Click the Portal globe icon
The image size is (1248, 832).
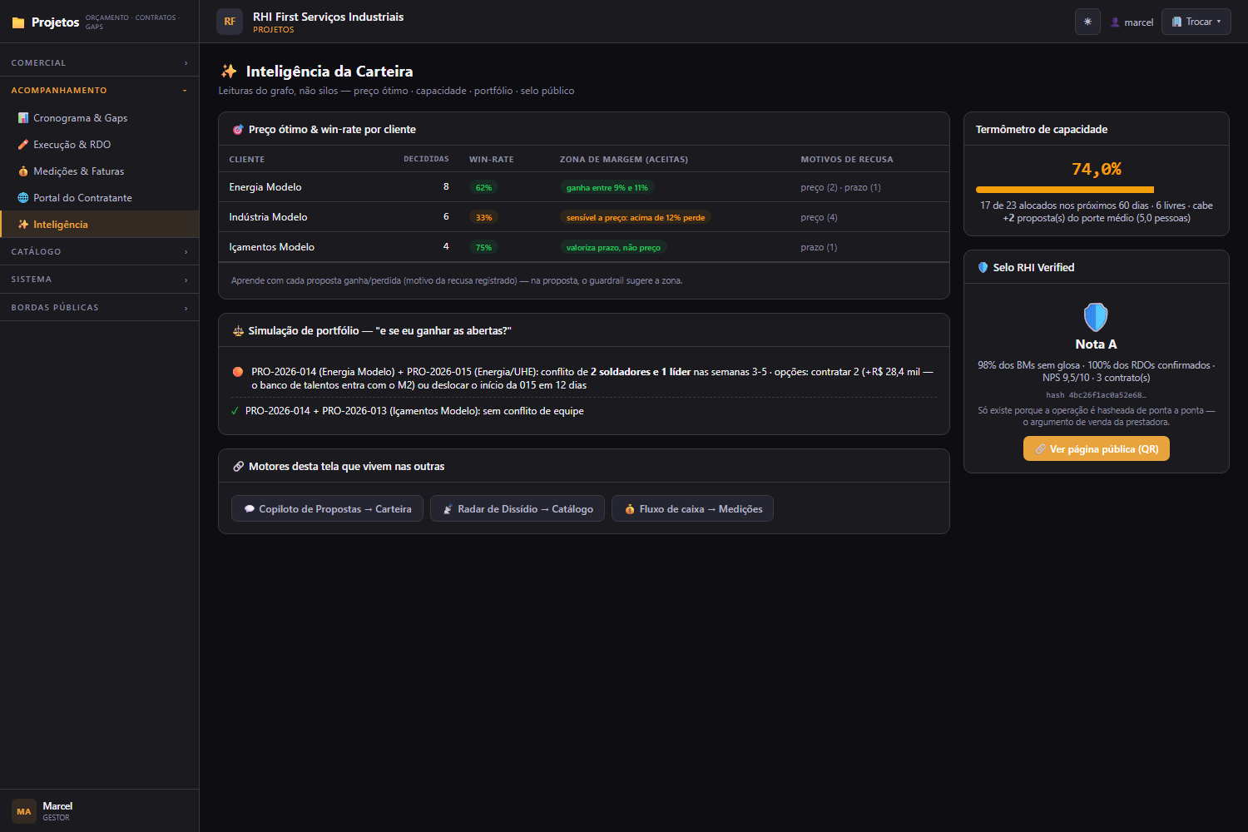[x=23, y=198]
